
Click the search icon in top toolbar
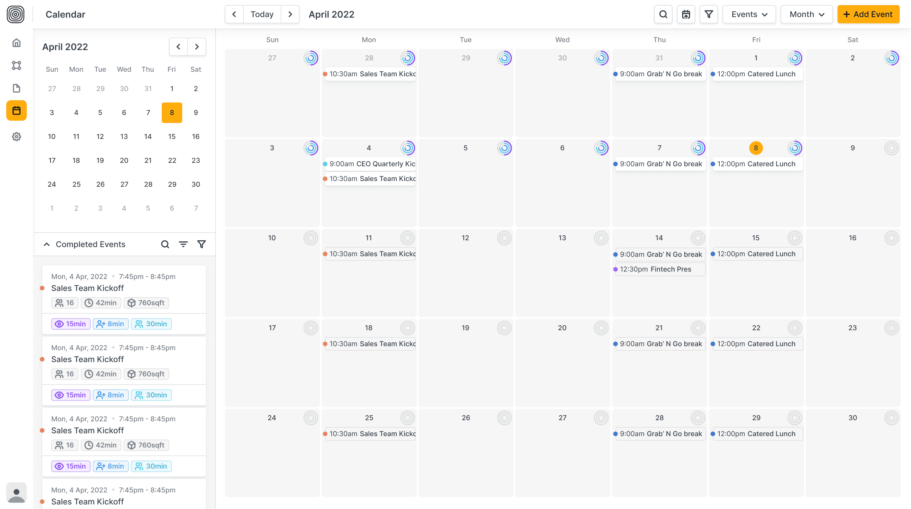[663, 14]
